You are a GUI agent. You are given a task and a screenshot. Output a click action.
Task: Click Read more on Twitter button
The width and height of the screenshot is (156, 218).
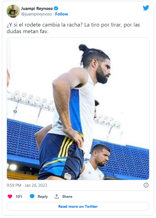click(78, 206)
